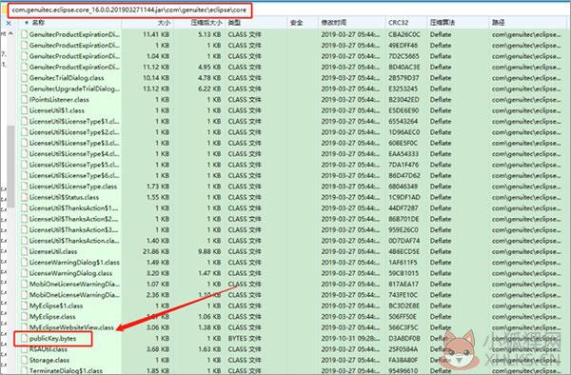This screenshot has width=571, height=375.
Task: Select the LicenseUtil$LicenseType.class file icon
Action: (x=25, y=187)
